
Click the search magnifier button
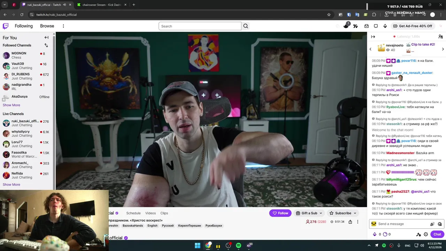(246, 26)
